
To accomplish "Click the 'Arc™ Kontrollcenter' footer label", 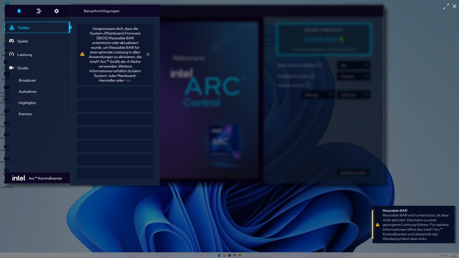I will coord(46,178).
